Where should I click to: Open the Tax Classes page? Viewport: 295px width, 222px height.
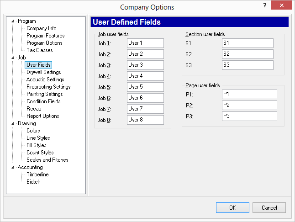point(40,50)
